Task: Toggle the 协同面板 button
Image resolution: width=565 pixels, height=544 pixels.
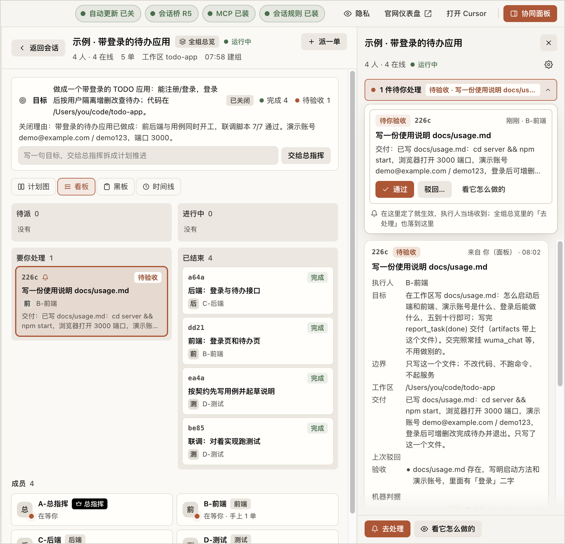Action: [x=530, y=14]
